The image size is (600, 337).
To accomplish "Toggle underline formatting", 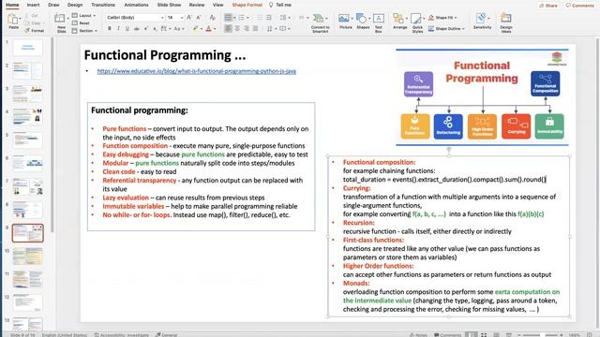I will [x=127, y=29].
